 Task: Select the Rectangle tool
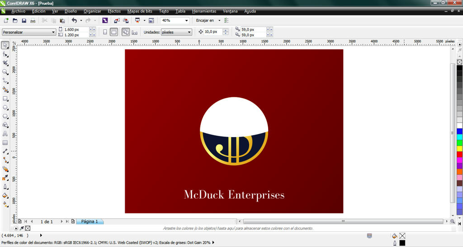click(x=5, y=98)
